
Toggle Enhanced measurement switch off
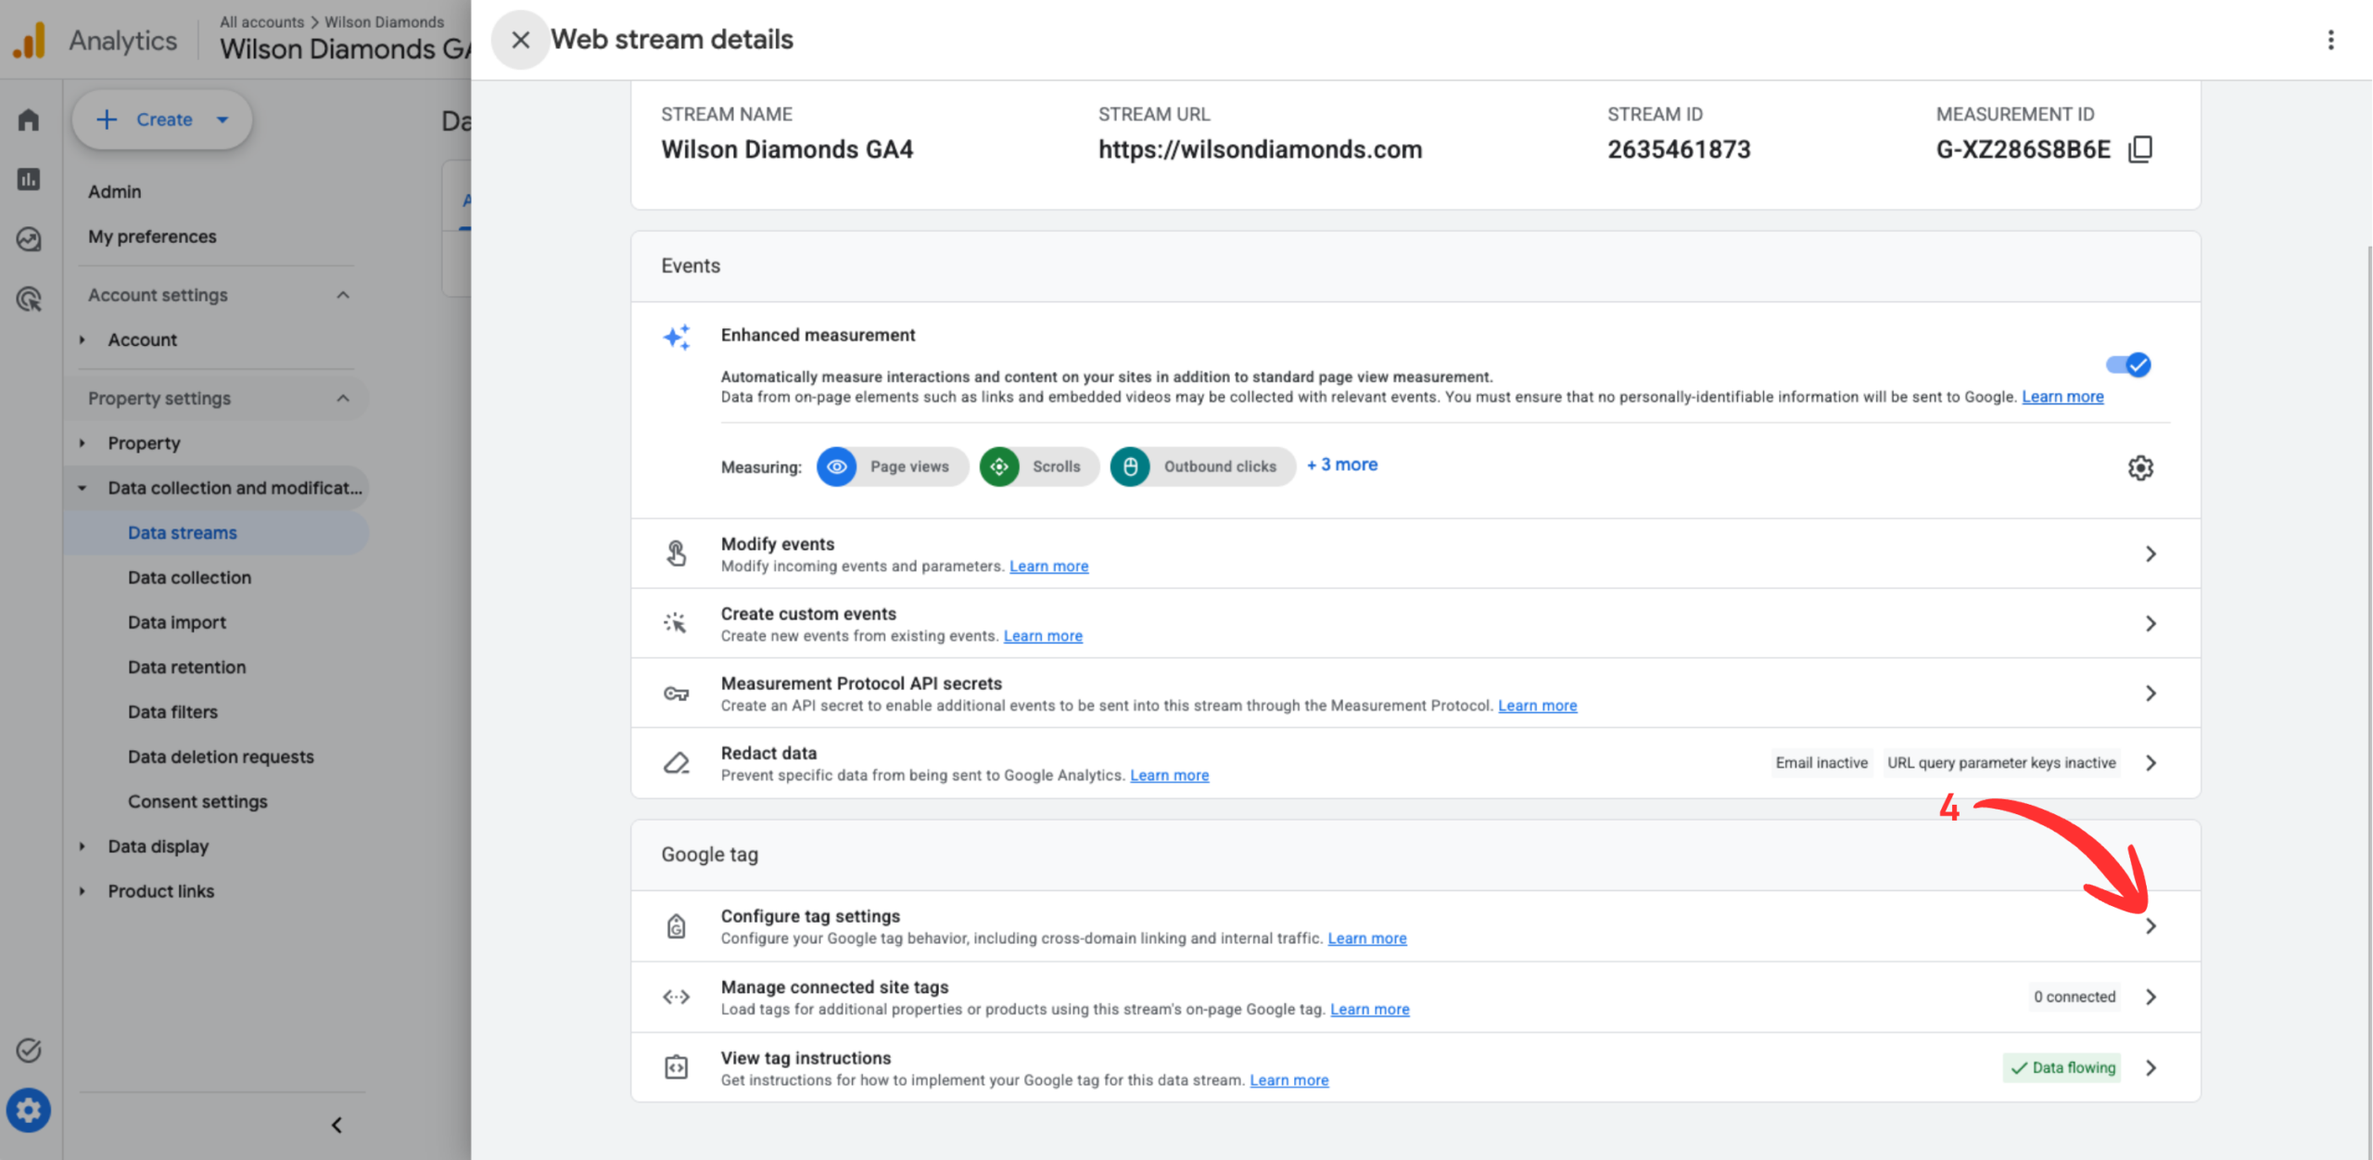tap(2128, 364)
